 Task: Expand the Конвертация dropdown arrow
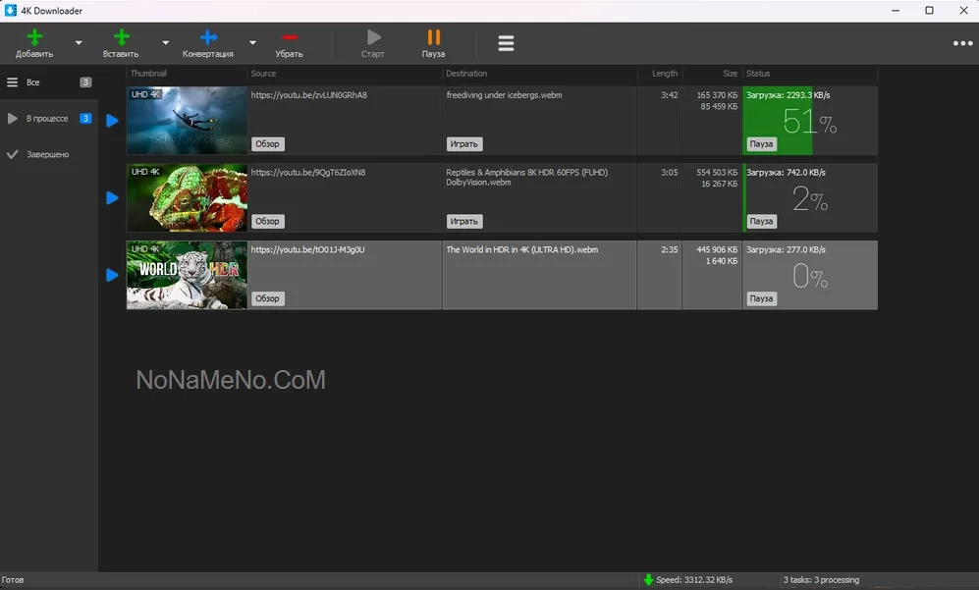click(x=252, y=43)
